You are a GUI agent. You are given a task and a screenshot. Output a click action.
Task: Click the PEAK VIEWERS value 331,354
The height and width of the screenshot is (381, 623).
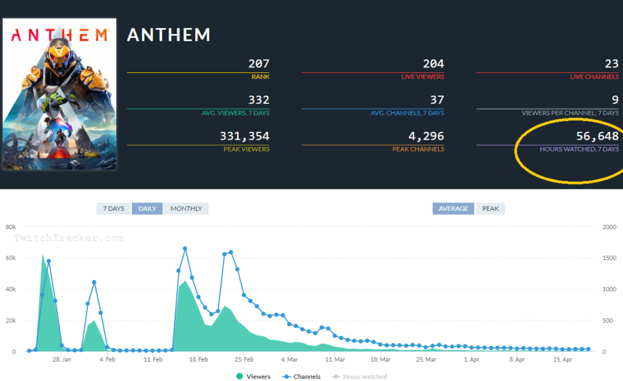[245, 136]
